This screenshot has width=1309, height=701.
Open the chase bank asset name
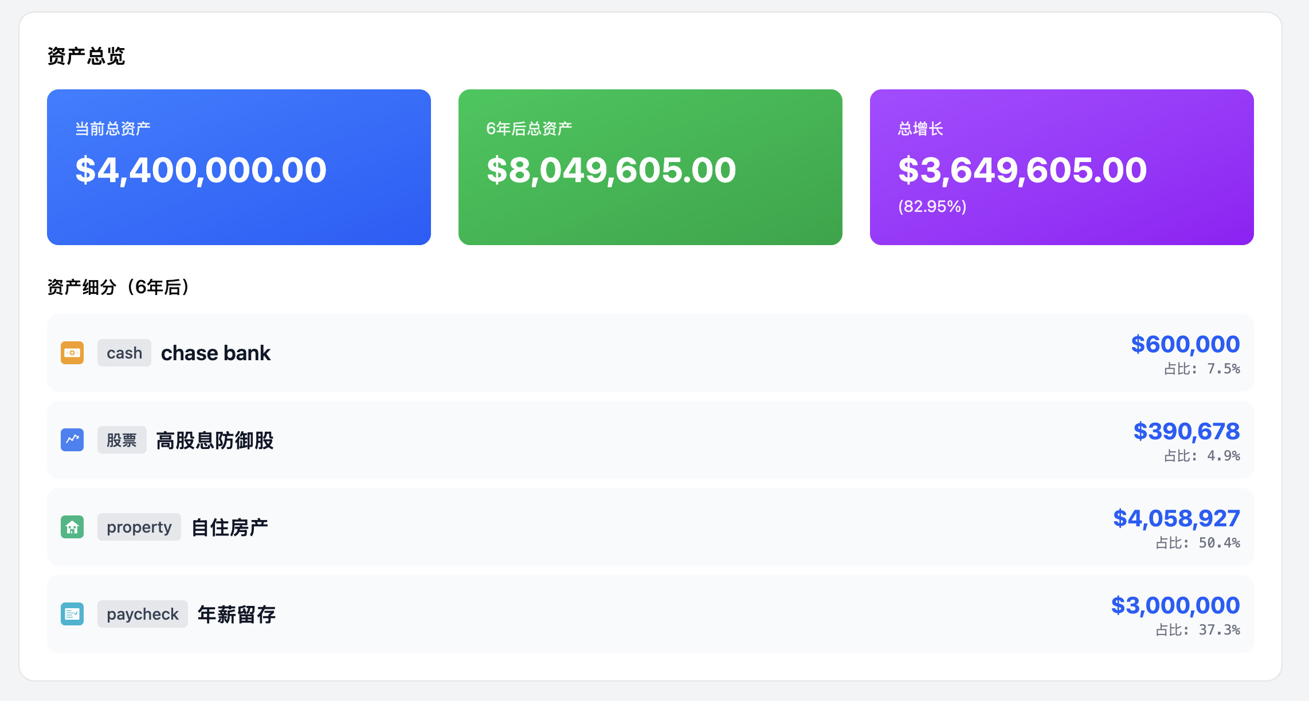215,353
